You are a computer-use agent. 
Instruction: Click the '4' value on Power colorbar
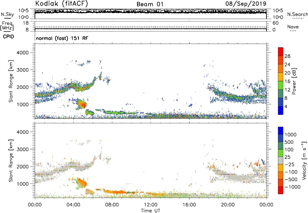click(286, 107)
